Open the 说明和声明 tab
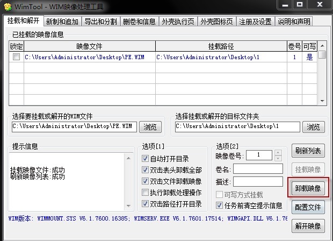Screen dimensions: 333x241 [294, 22]
